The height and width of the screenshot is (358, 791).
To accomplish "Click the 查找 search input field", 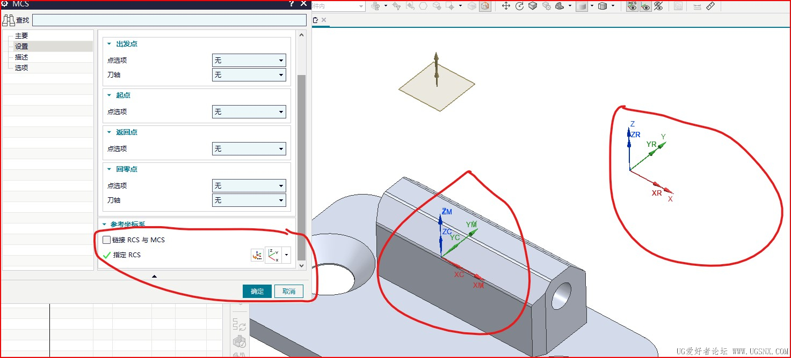I will pos(169,20).
